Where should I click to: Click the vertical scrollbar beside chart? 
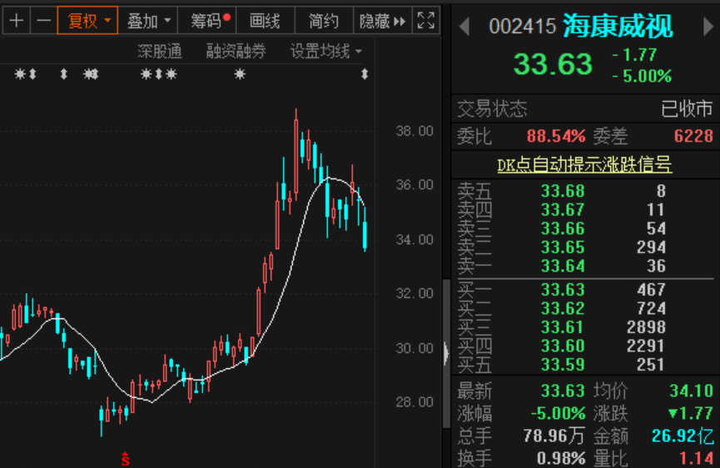click(x=446, y=354)
